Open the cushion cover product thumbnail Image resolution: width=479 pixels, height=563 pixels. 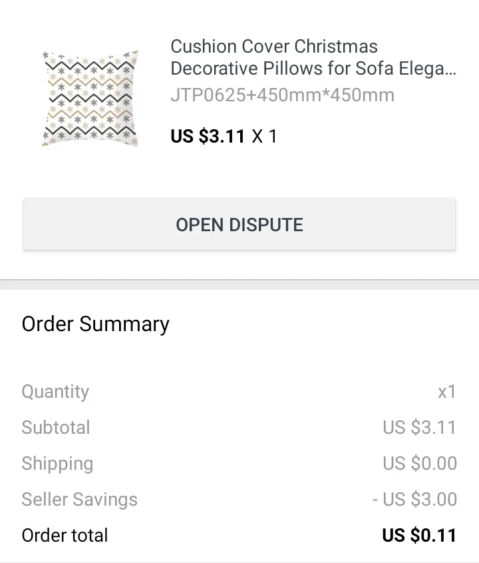point(90,99)
